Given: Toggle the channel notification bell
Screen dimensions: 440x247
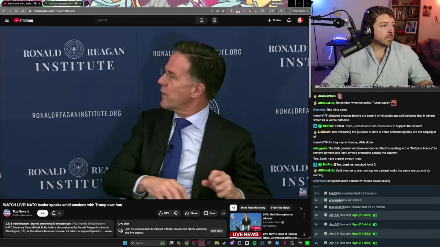Looking at the screenshot, I should (54, 213).
